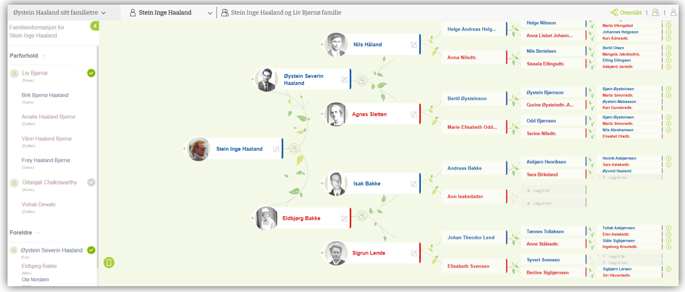The width and height of the screenshot is (685, 292).
Task: Edit Nils Håland's profile with pencil icon
Action: pos(413,45)
